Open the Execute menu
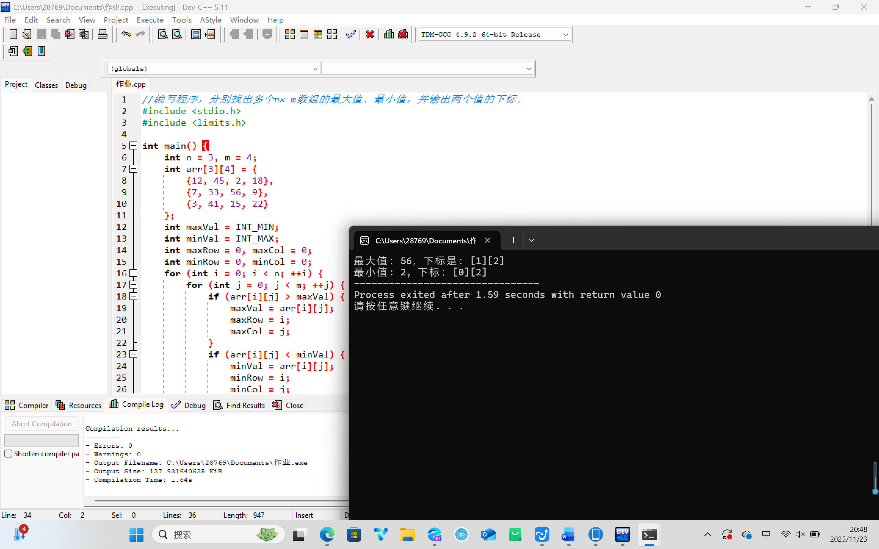 150,20
